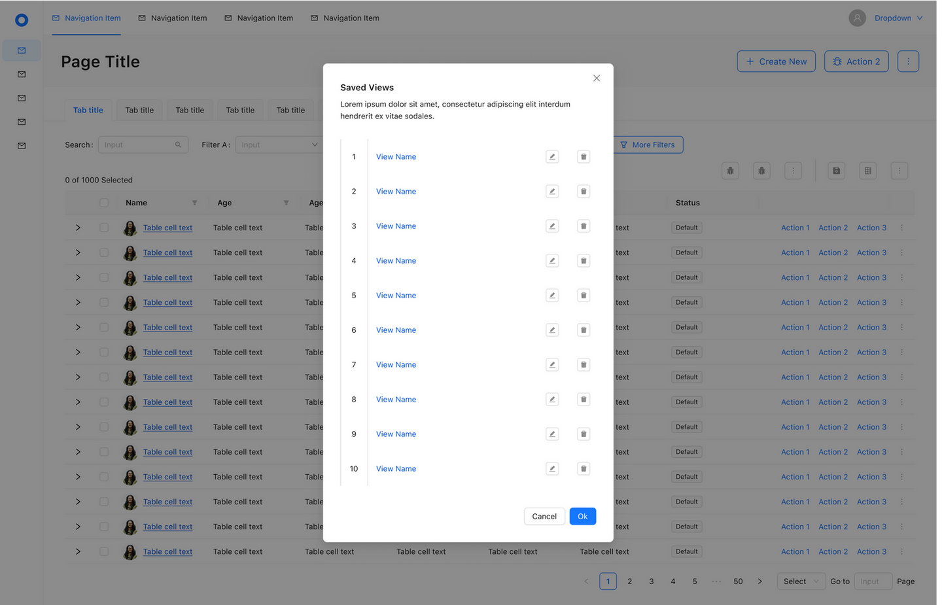Delete the saved view numbered 1

coord(584,157)
